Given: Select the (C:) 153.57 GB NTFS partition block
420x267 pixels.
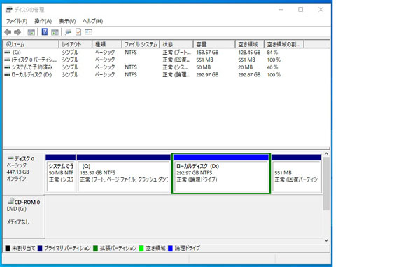Looking at the screenshot, I should (x=124, y=174).
